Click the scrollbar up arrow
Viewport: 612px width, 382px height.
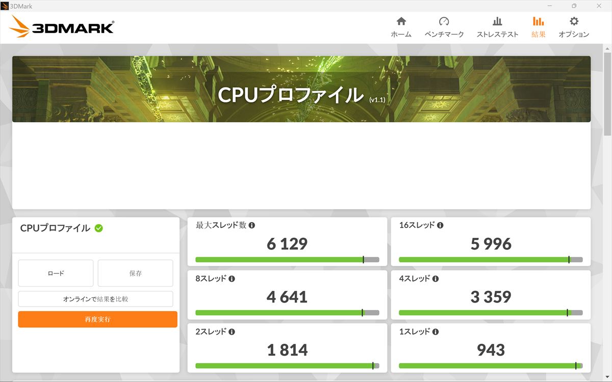click(x=607, y=48)
